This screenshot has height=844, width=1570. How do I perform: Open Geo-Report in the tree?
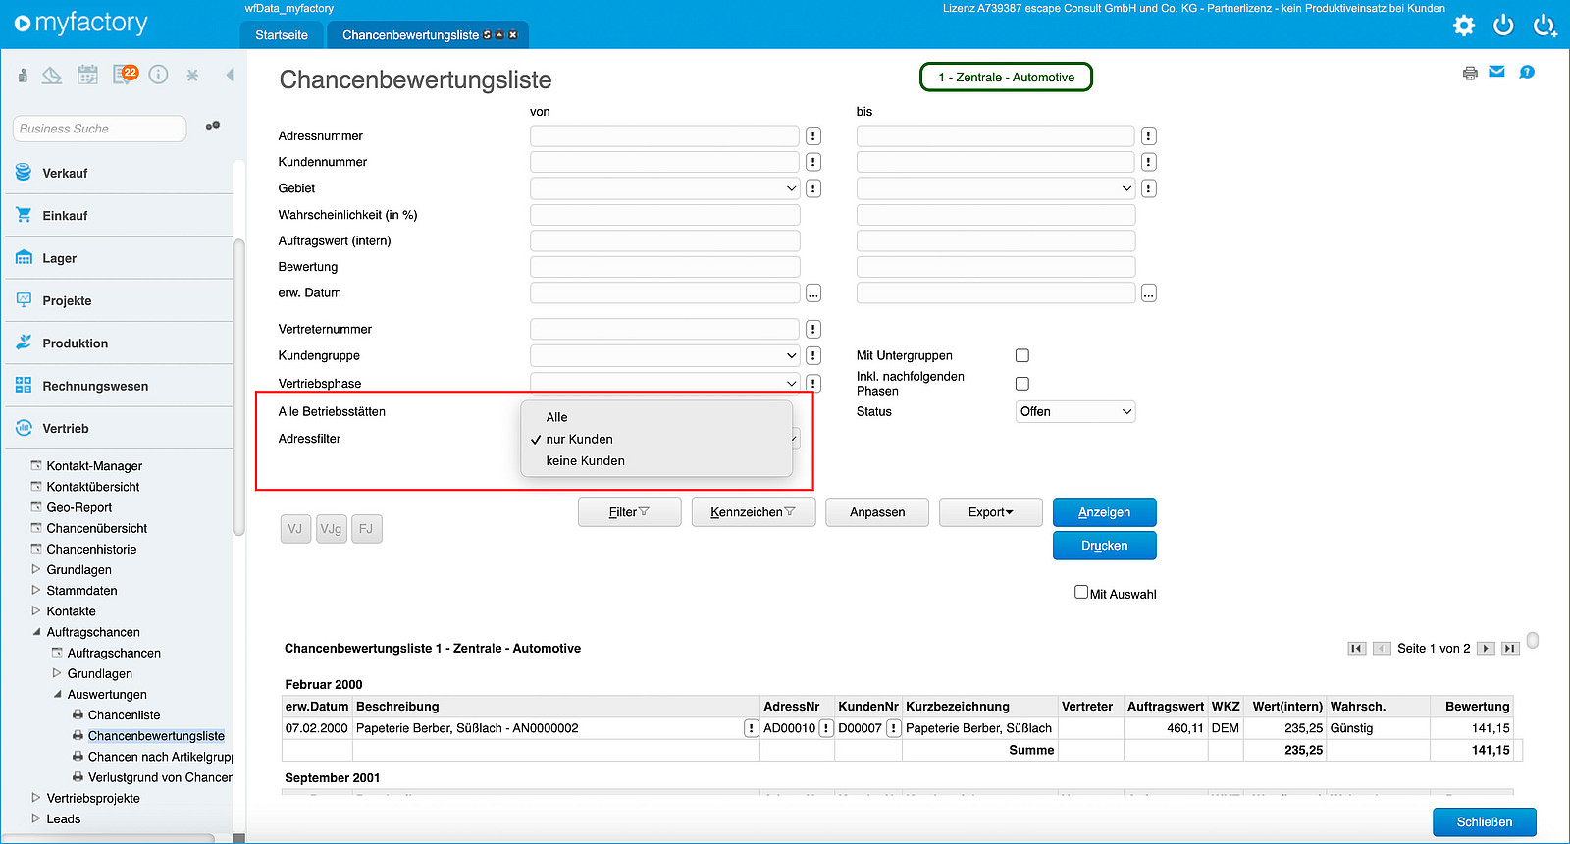click(x=79, y=507)
